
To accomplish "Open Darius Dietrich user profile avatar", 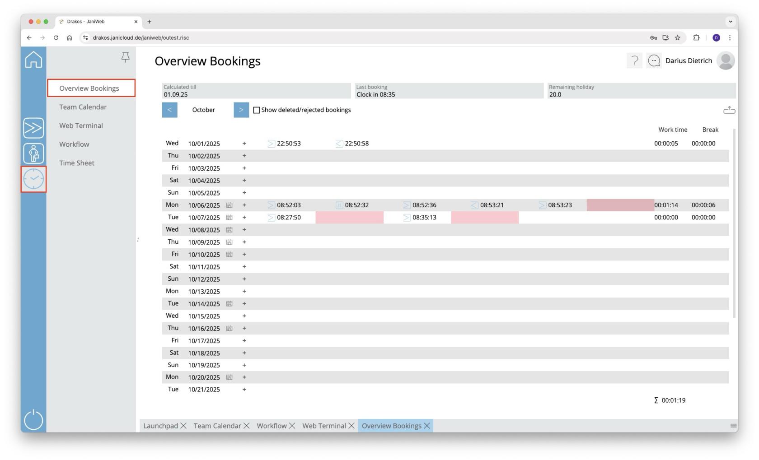I will tap(725, 60).
